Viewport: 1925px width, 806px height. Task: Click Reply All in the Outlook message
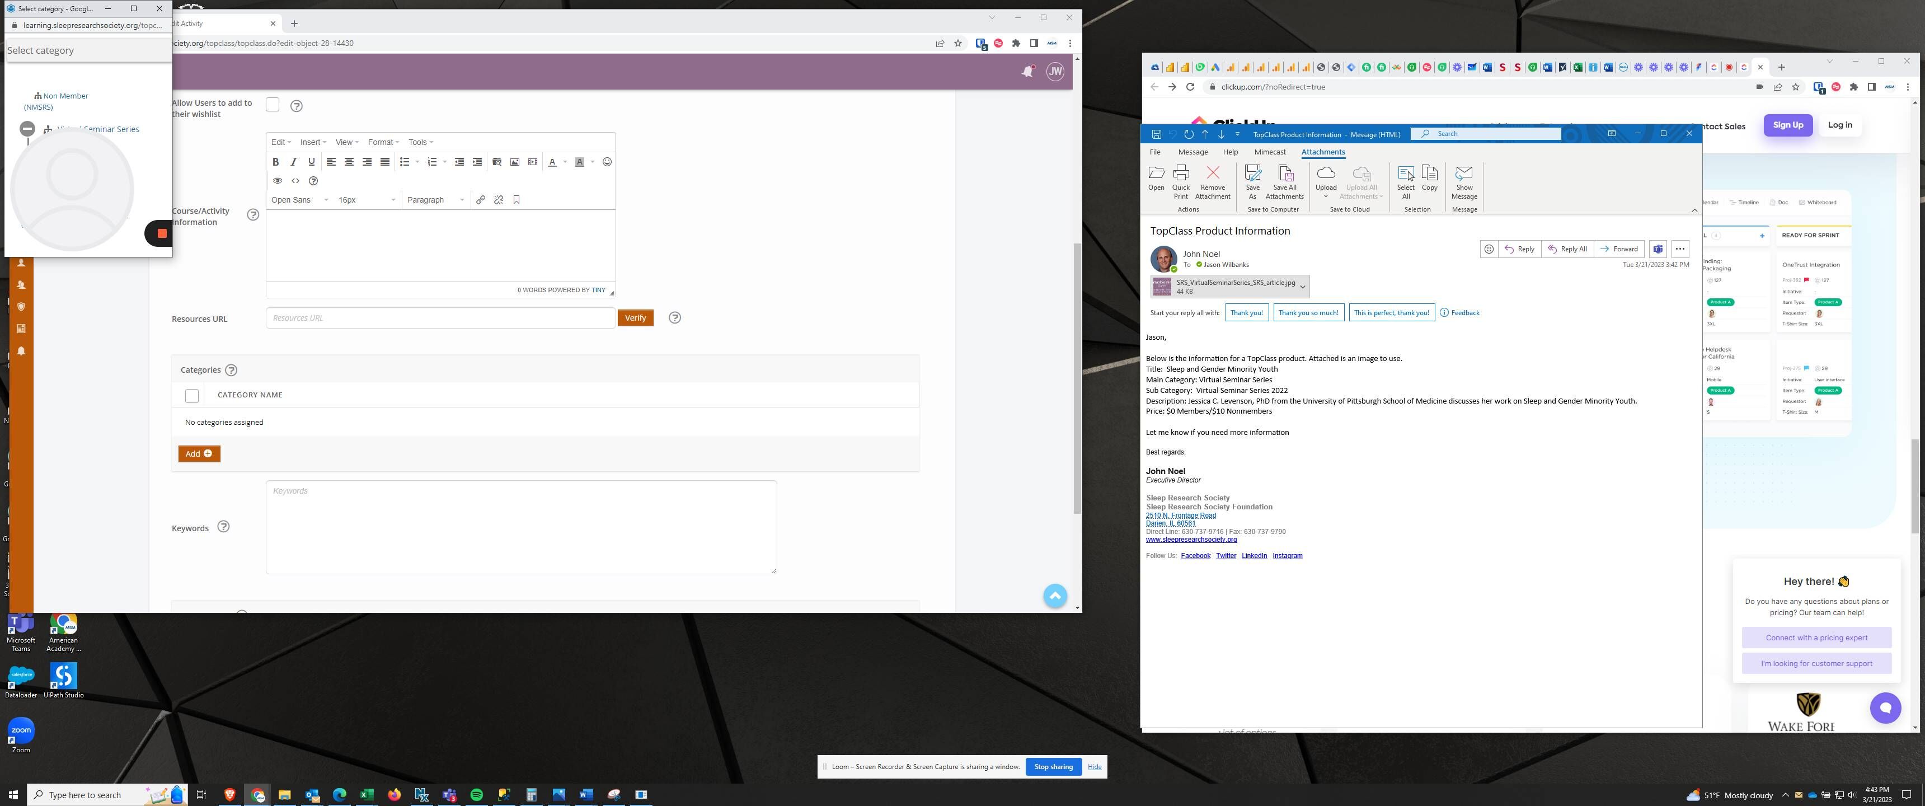1567,249
